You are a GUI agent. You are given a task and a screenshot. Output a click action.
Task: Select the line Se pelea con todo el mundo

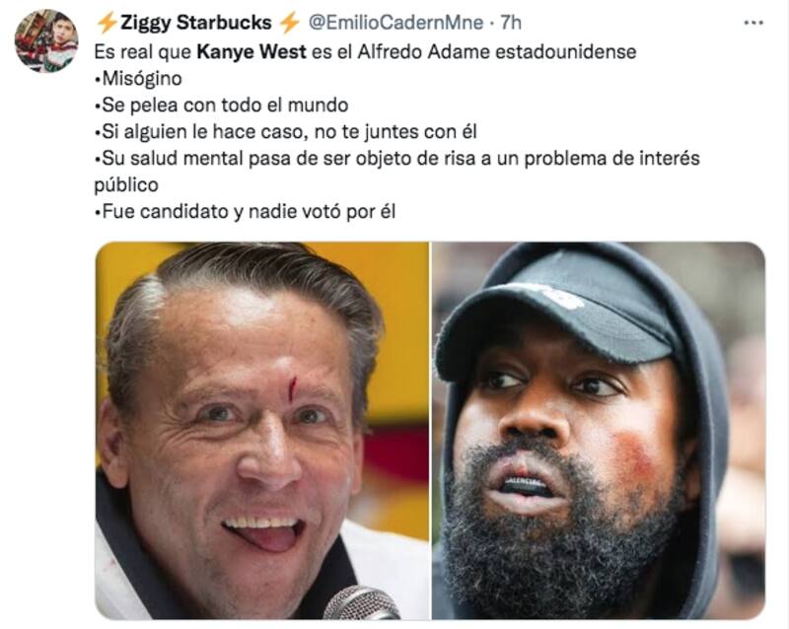221,105
